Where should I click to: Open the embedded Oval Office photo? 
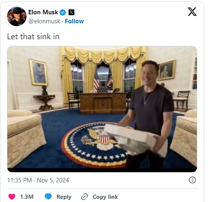pos(102,109)
